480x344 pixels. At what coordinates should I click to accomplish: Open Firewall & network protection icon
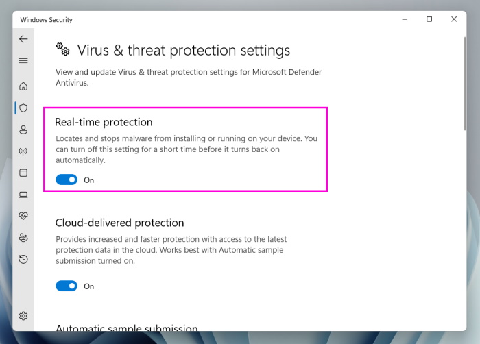pos(23,151)
